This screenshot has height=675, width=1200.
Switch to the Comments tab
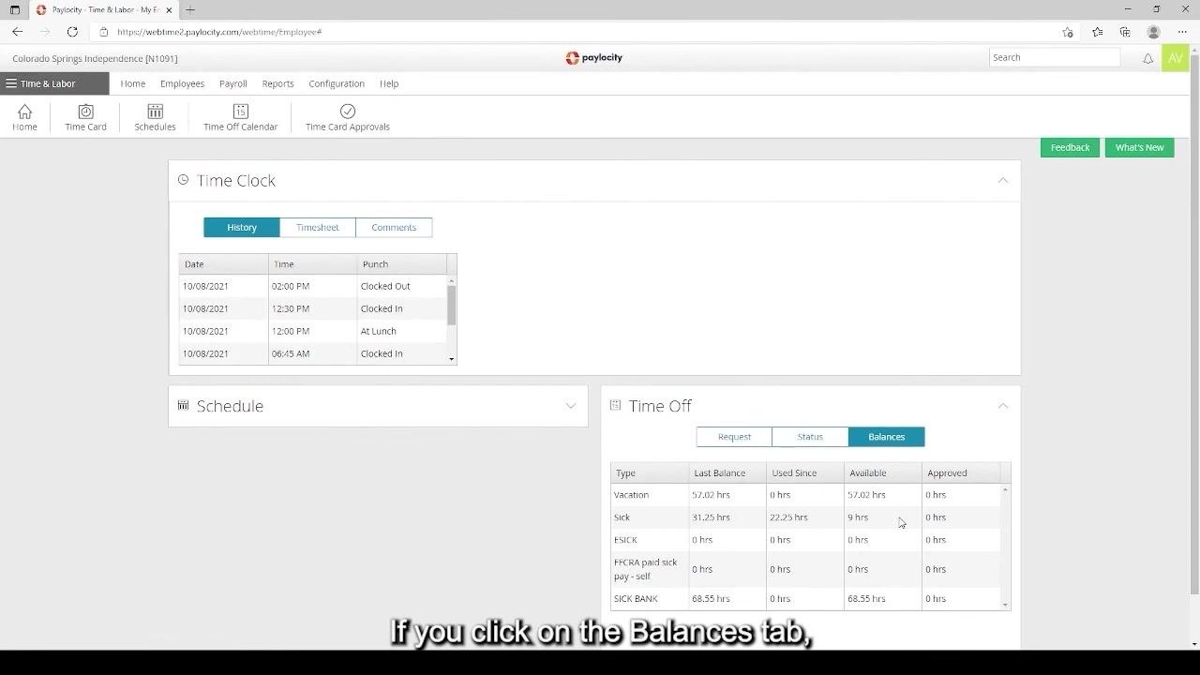pyautogui.click(x=394, y=227)
